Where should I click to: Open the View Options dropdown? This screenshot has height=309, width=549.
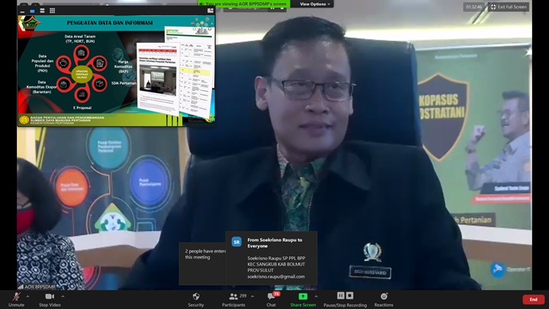point(314,4)
